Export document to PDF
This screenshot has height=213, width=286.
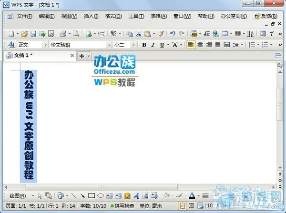pos(51,34)
